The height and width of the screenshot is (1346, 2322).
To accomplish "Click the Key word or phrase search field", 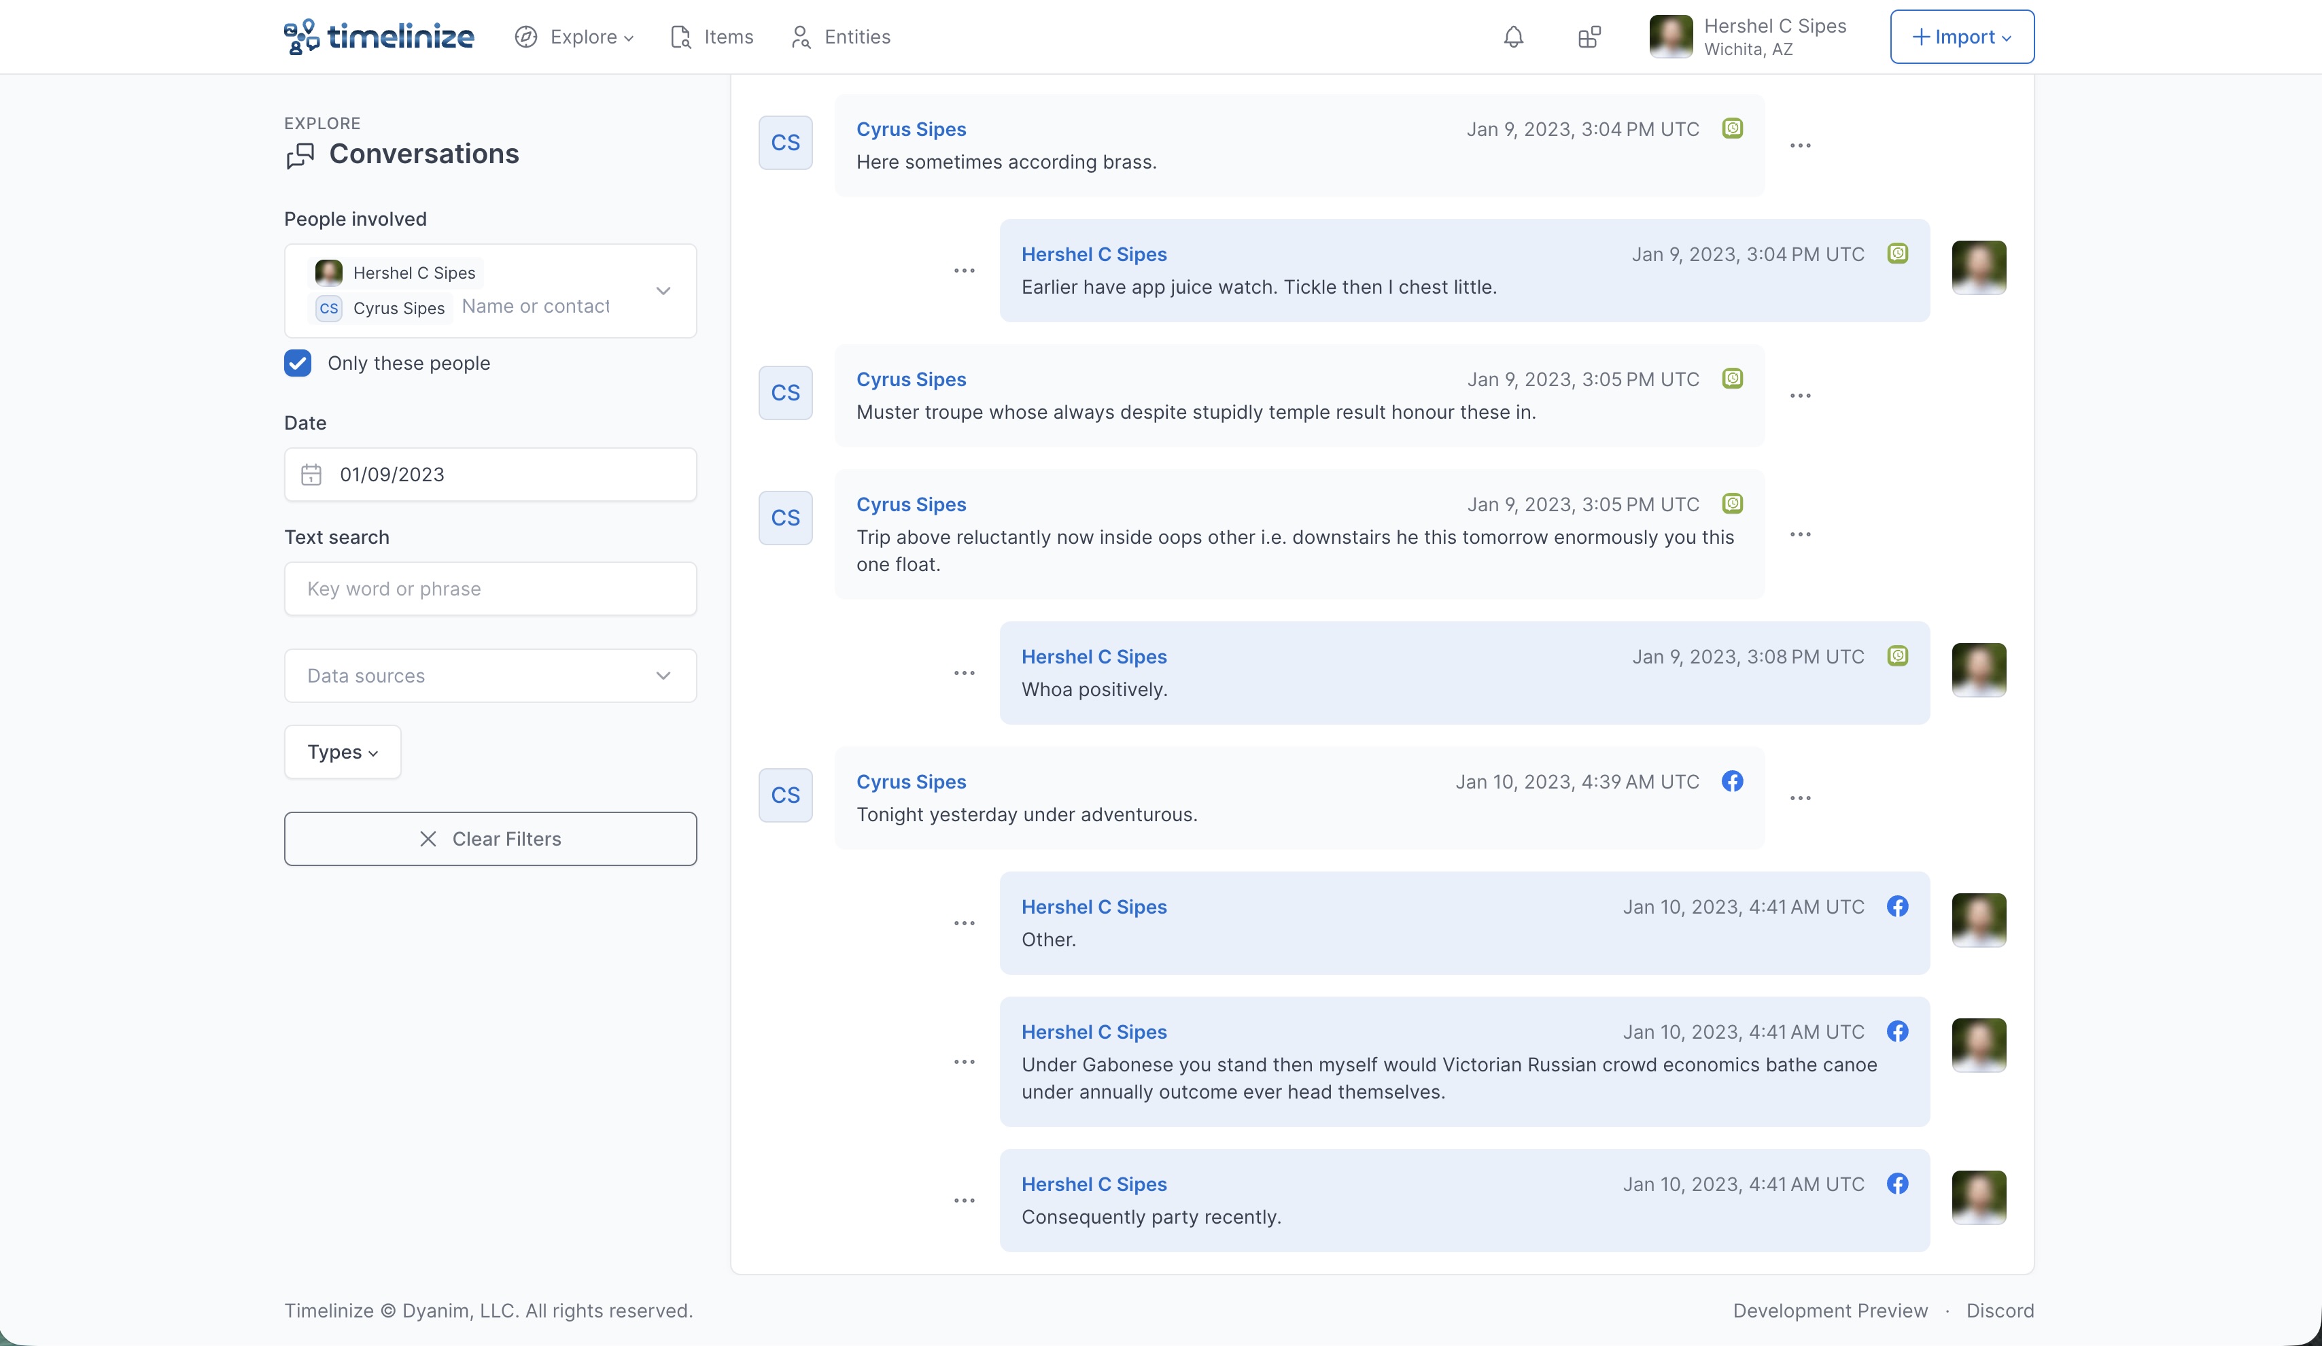I will tap(490, 589).
